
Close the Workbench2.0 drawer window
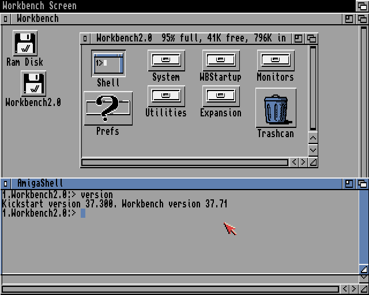(85, 39)
